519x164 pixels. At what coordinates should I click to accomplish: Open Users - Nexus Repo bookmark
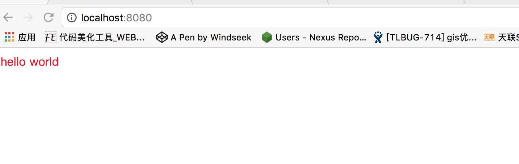[320, 37]
